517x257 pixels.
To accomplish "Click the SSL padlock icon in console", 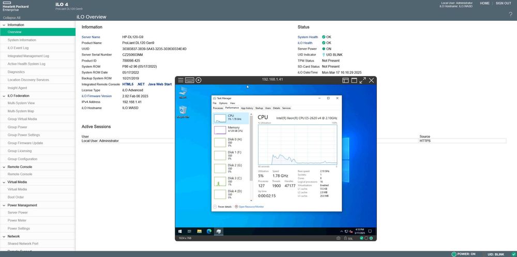I will click(345, 238).
